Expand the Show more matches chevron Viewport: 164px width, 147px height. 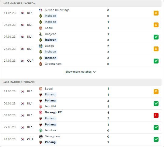(x=95, y=72)
